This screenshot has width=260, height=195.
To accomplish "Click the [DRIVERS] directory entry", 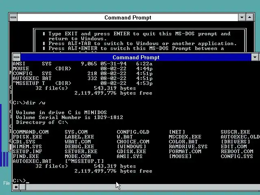I will (x=236, y=142).
